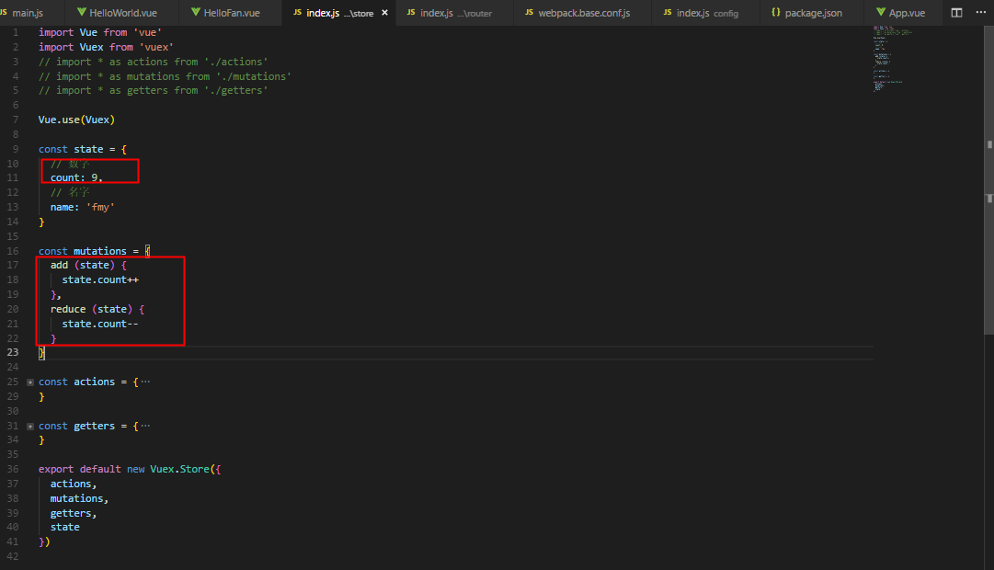Image resolution: width=994 pixels, height=570 pixels.
Task: Click the "import Vuex from 'vuex'" line
Action: coord(106,47)
